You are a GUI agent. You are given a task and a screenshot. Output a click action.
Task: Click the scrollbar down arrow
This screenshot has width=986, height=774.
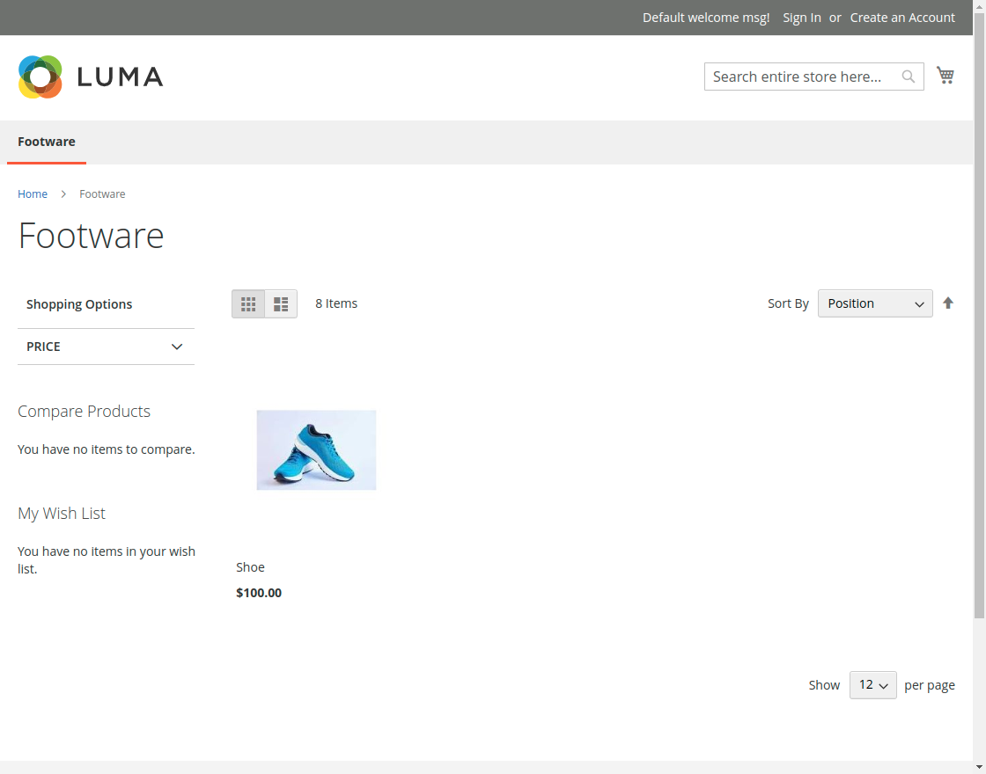[x=979, y=766]
